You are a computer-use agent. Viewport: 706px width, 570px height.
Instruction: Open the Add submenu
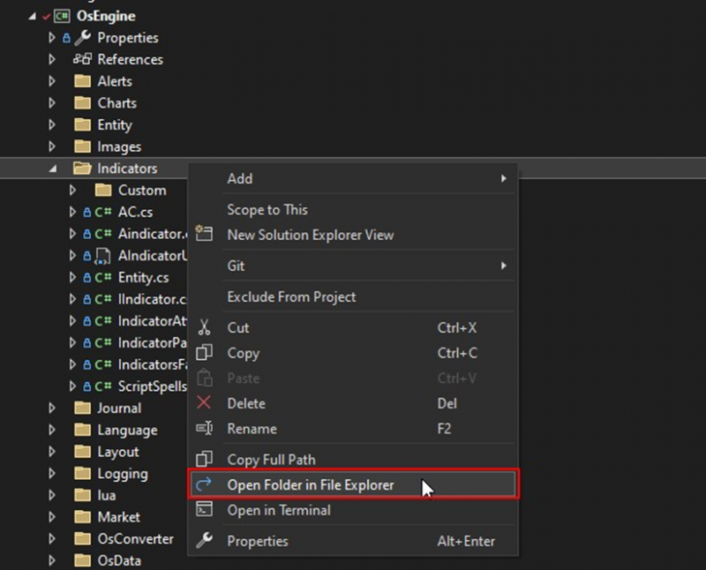click(x=353, y=179)
